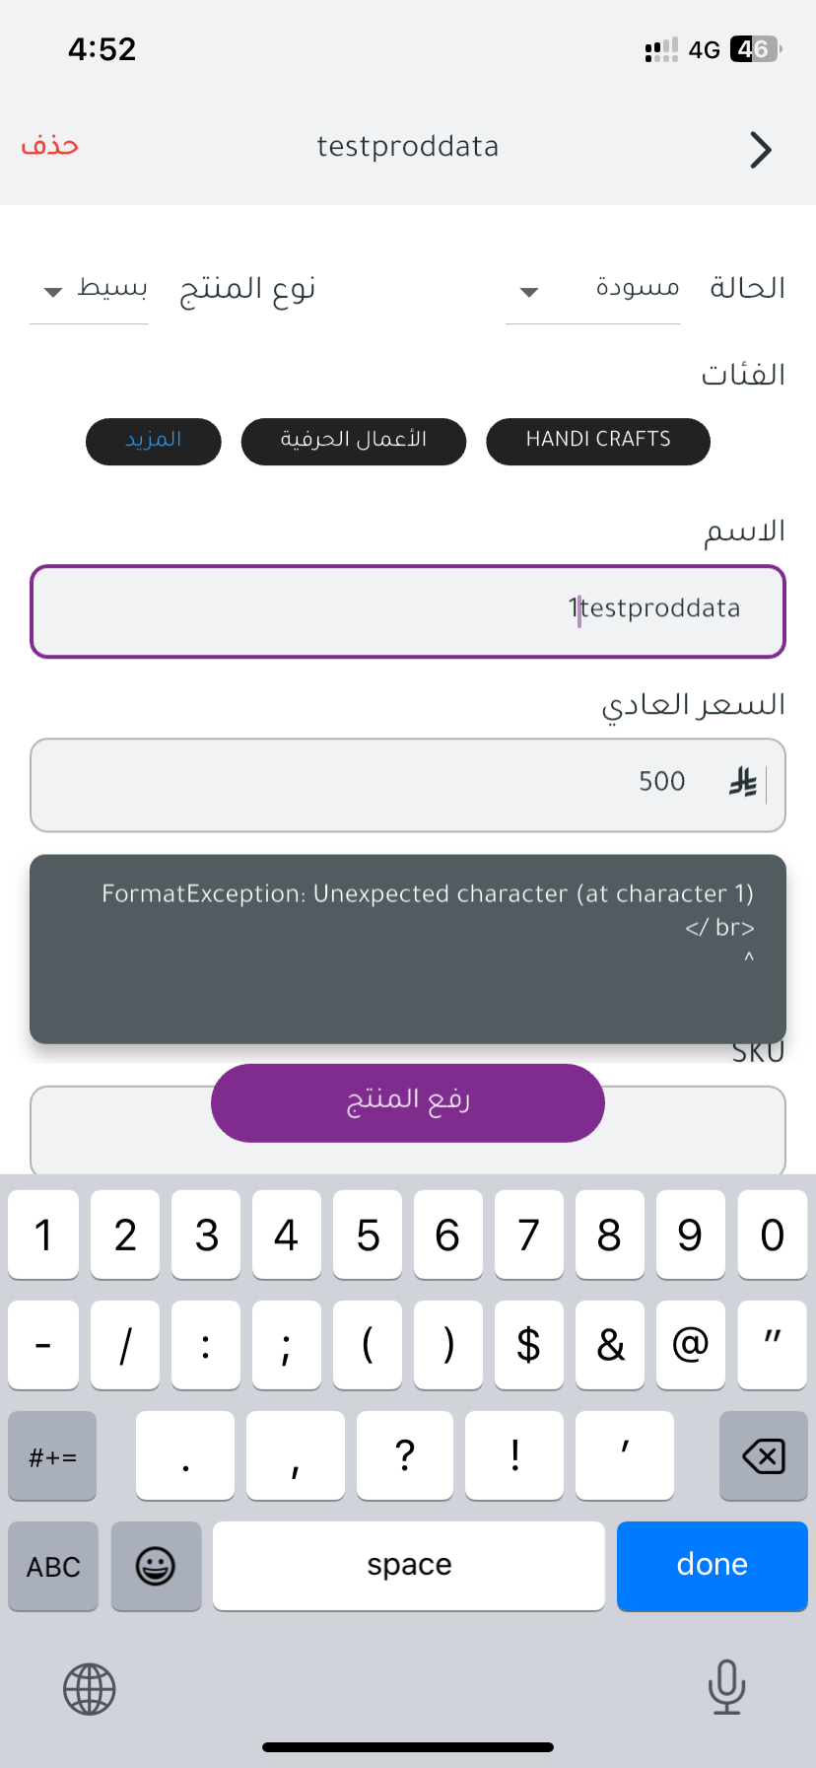
Task: Tap the regular price field showing 500
Action: click(x=394, y=785)
